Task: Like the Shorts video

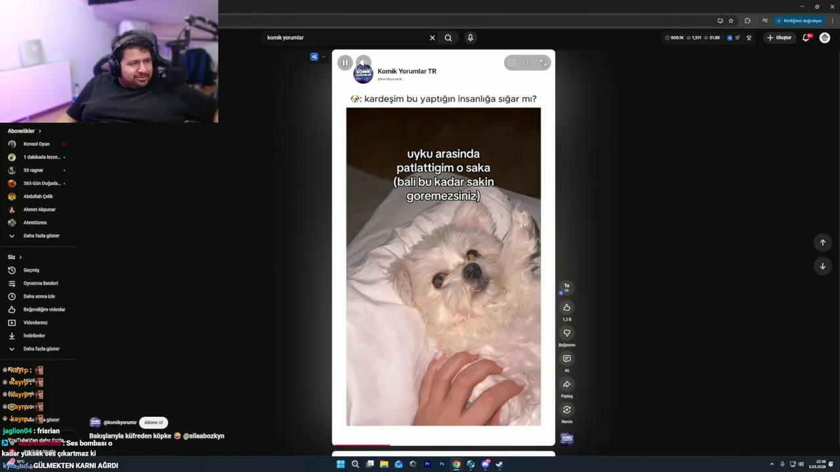Action: point(567,307)
